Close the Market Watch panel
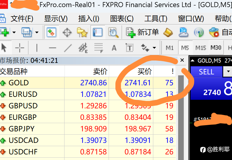 (x=182, y=60)
